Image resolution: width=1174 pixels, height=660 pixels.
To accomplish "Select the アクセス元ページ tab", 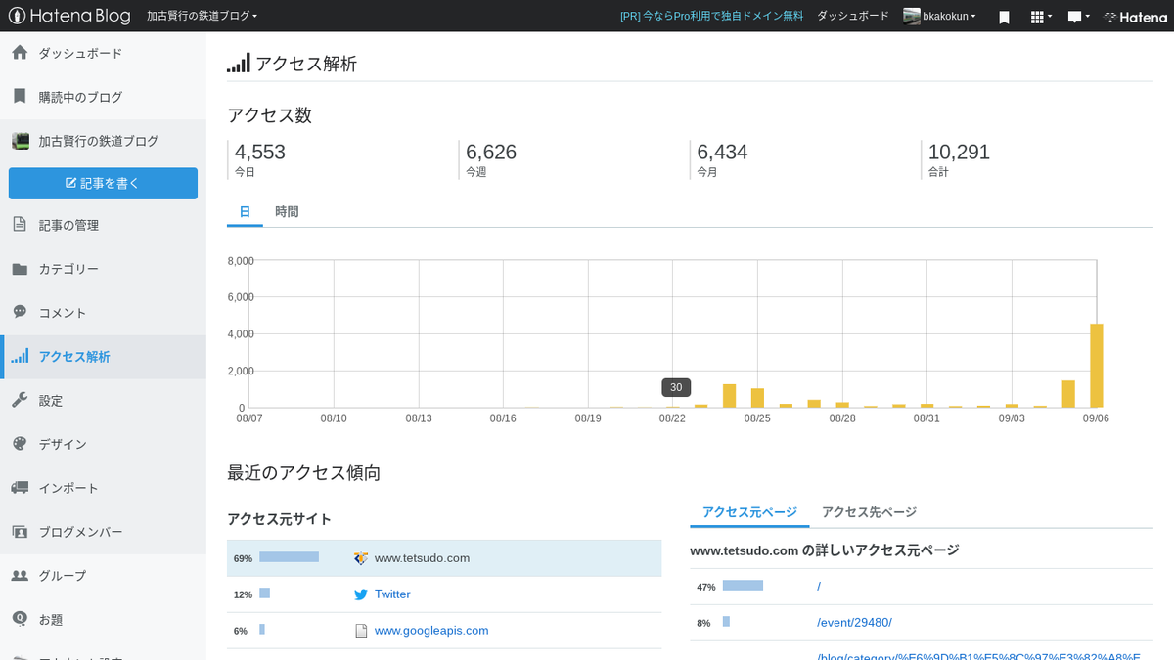I will pos(749,512).
